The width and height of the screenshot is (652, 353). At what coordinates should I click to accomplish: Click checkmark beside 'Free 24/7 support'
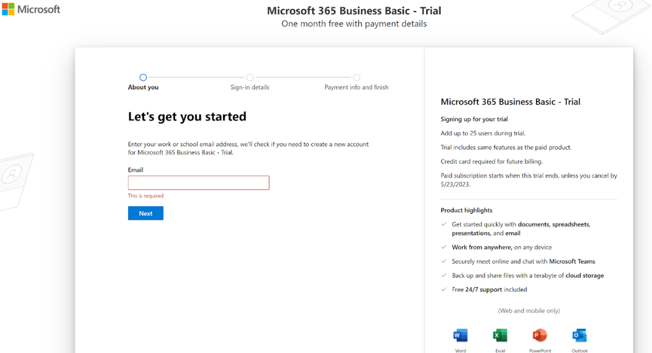tap(444, 289)
